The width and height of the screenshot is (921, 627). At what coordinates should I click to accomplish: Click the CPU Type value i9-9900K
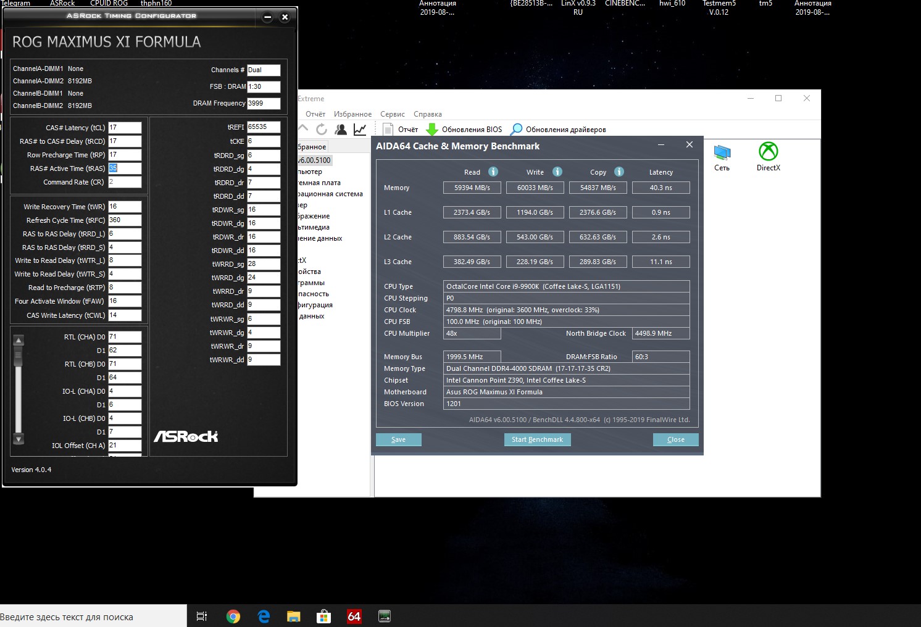tap(567, 286)
